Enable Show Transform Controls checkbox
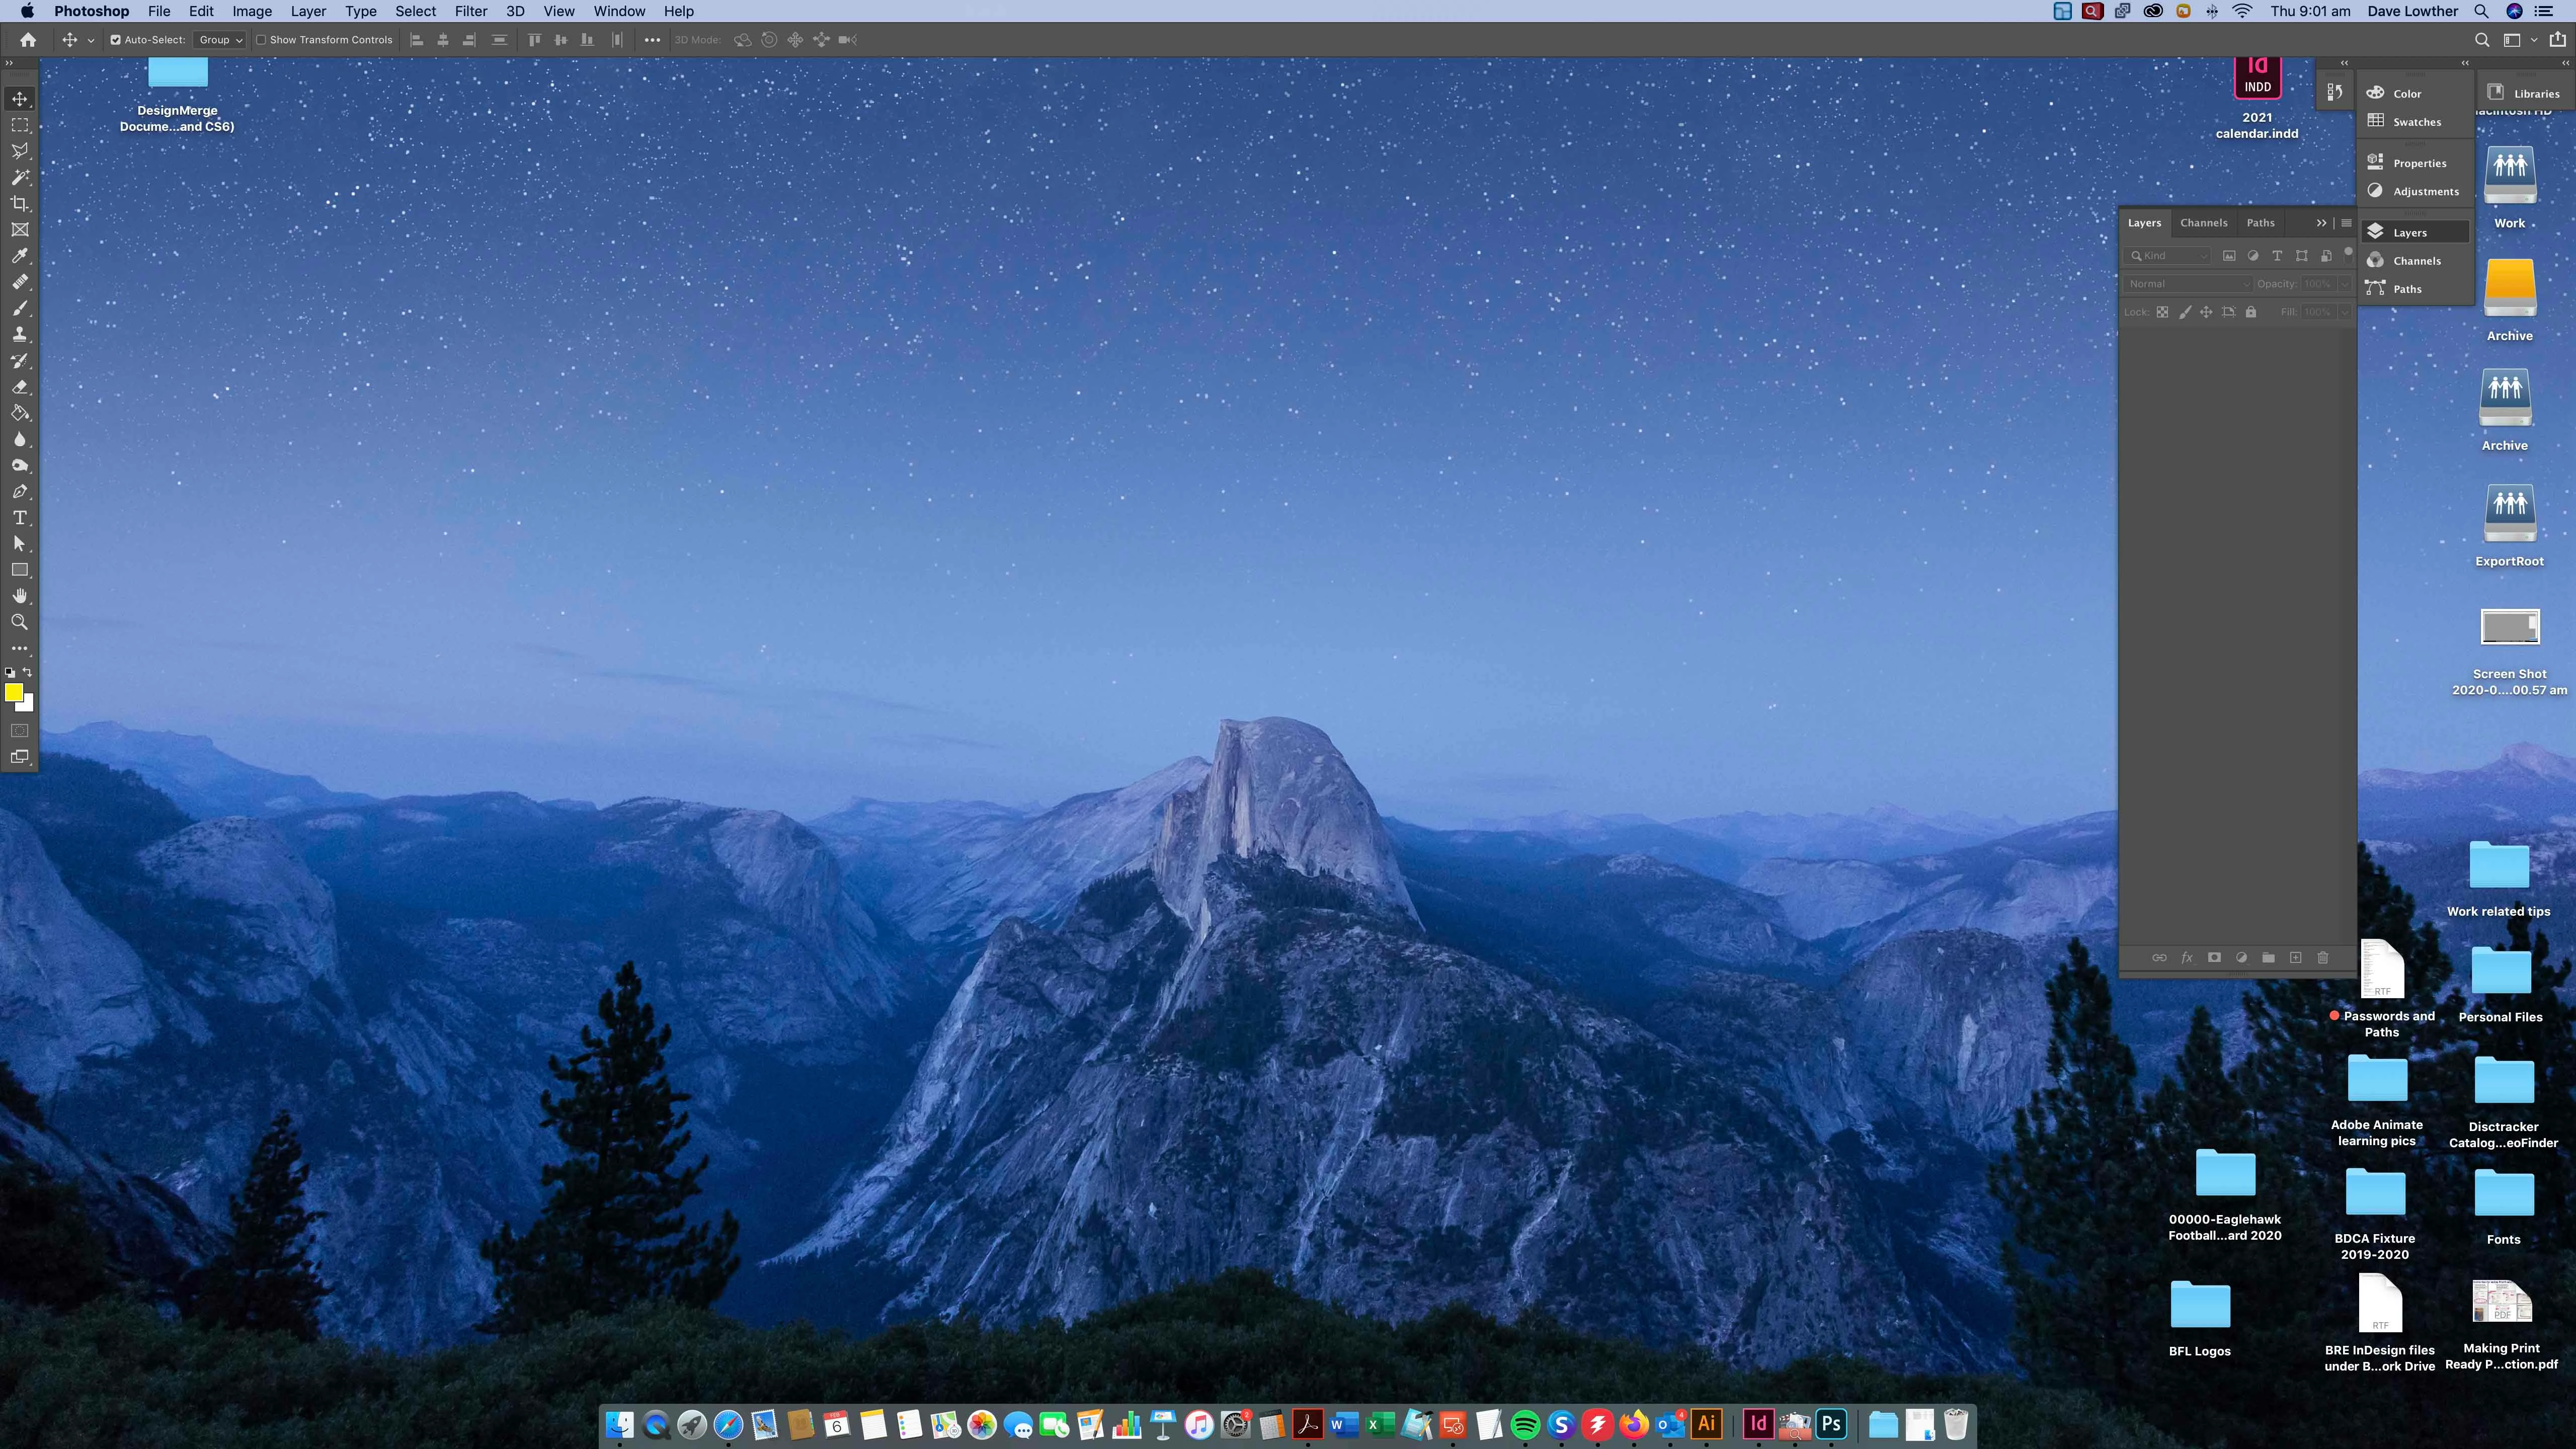The image size is (2576, 1449). coord(261,40)
